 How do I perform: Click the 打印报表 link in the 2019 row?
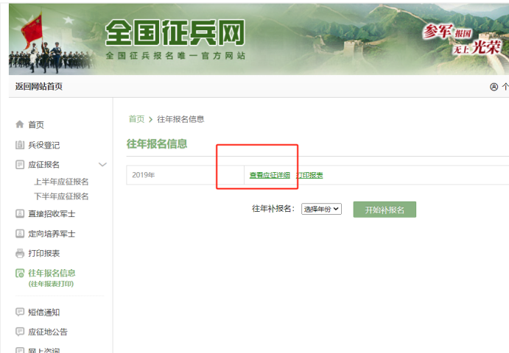[x=309, y=175]
